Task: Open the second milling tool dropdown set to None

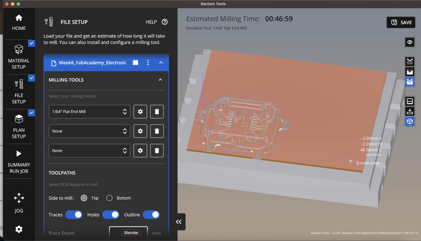Action: tap(90, 131)
